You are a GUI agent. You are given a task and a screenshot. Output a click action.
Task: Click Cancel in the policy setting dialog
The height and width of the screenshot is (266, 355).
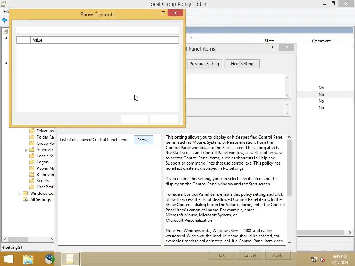tap(250, 255)
